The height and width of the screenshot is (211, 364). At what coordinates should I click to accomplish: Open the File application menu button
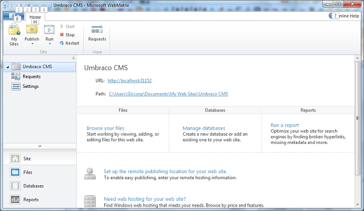pos(14,16)
